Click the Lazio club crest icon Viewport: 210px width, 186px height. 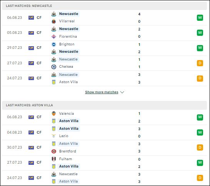[x=54, y=136]
